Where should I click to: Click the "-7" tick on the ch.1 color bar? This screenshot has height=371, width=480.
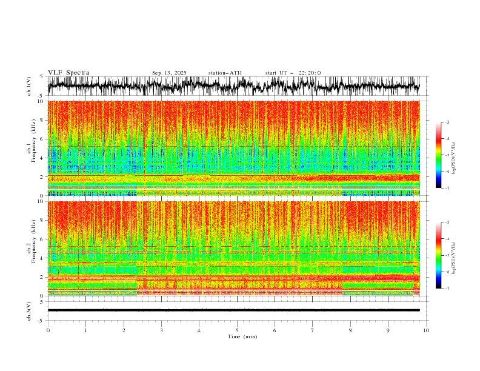pyautogui.click(x=447, y=188)
